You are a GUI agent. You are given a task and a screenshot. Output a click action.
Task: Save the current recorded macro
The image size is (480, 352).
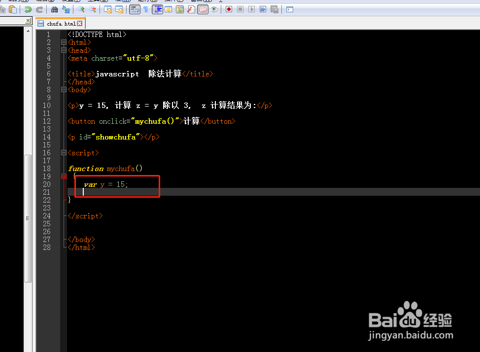click(x=274, y=9)
